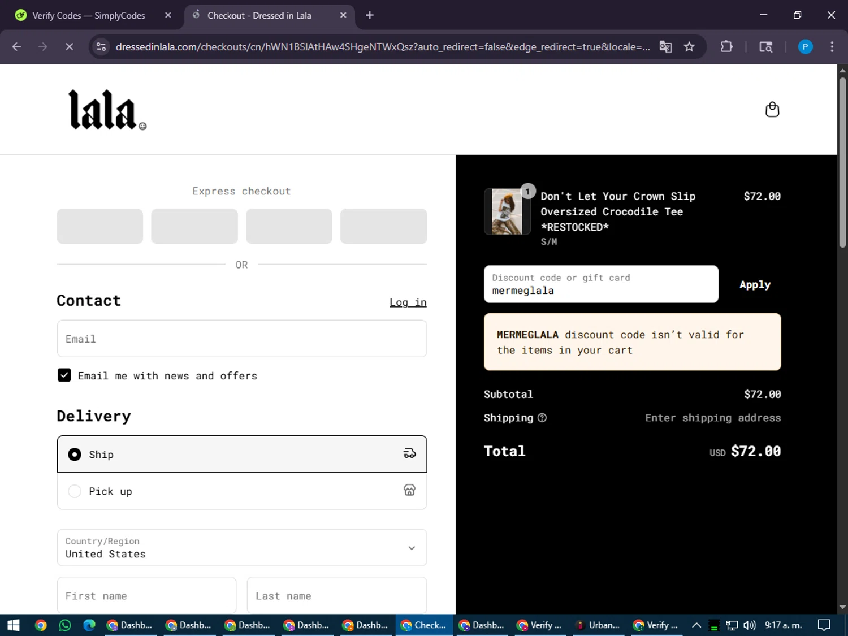This screenshot has width=848, height=636.
Task: Click the 'Enter shipping address' text
Action: coord(713,418)
